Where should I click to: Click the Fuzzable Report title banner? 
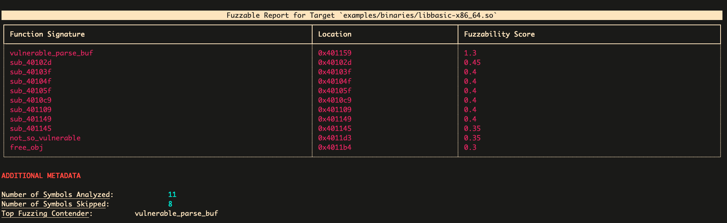point(362,15)
